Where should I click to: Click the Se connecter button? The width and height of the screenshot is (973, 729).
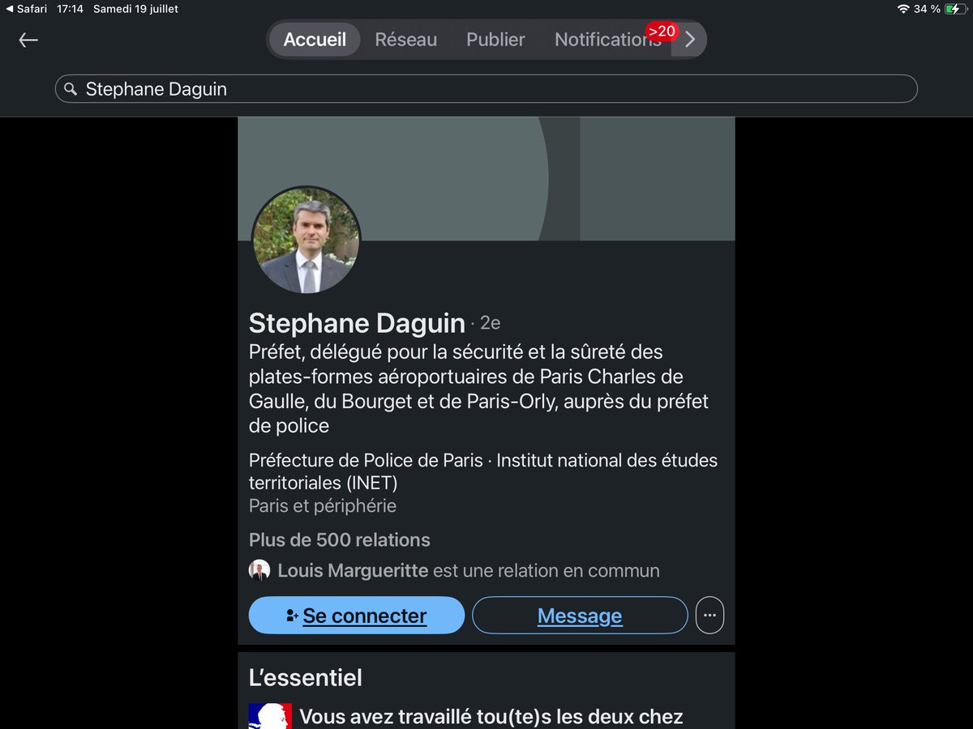coord(357,616)
